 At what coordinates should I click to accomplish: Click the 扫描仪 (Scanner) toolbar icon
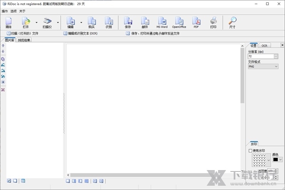[47, 22]
